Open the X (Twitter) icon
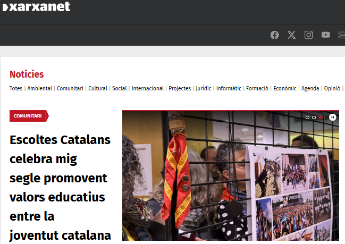Viewport: 345px width, 244px height. (x=291, y=35)
